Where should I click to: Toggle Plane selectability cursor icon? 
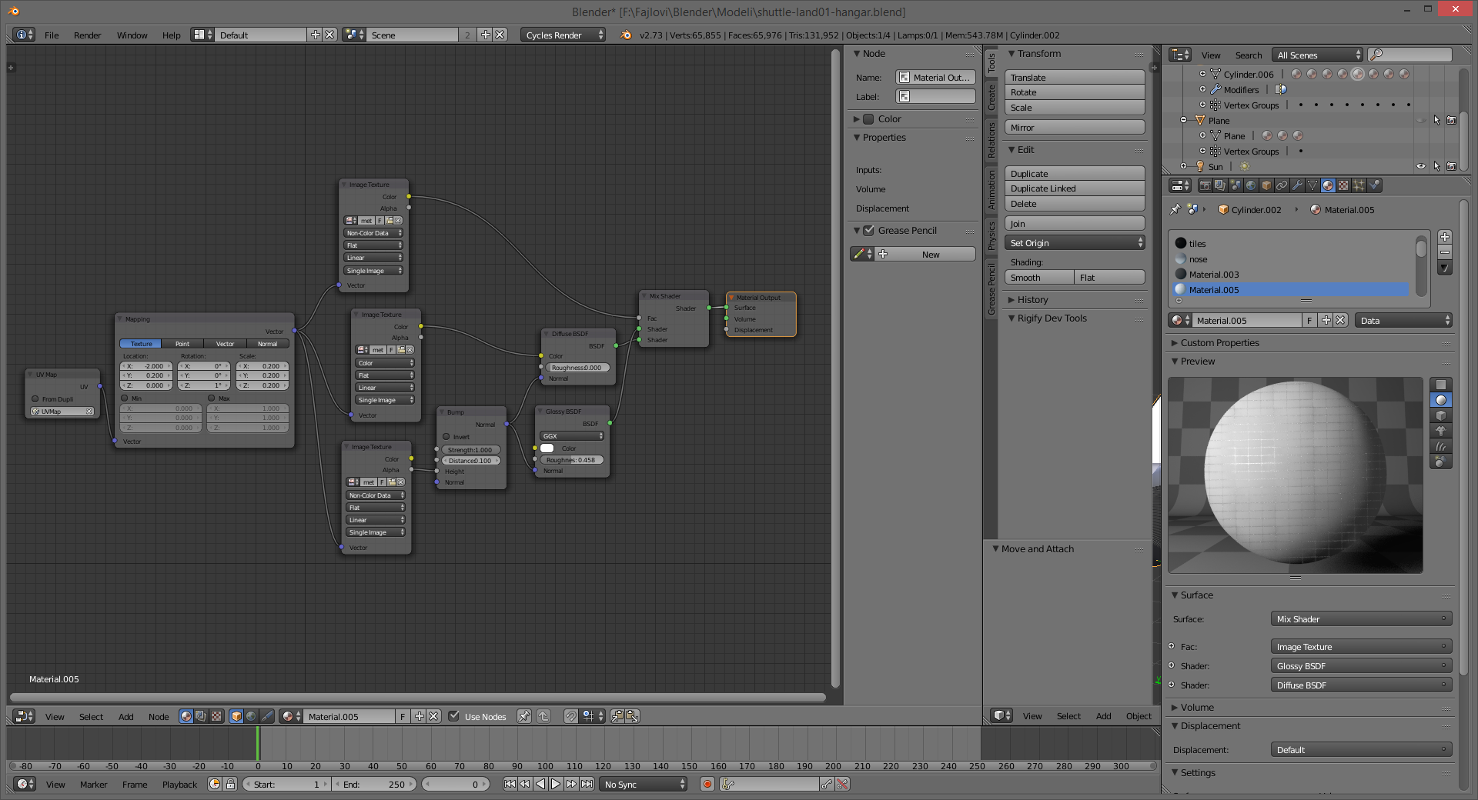pyautogui.click(x=1436, y=120)
